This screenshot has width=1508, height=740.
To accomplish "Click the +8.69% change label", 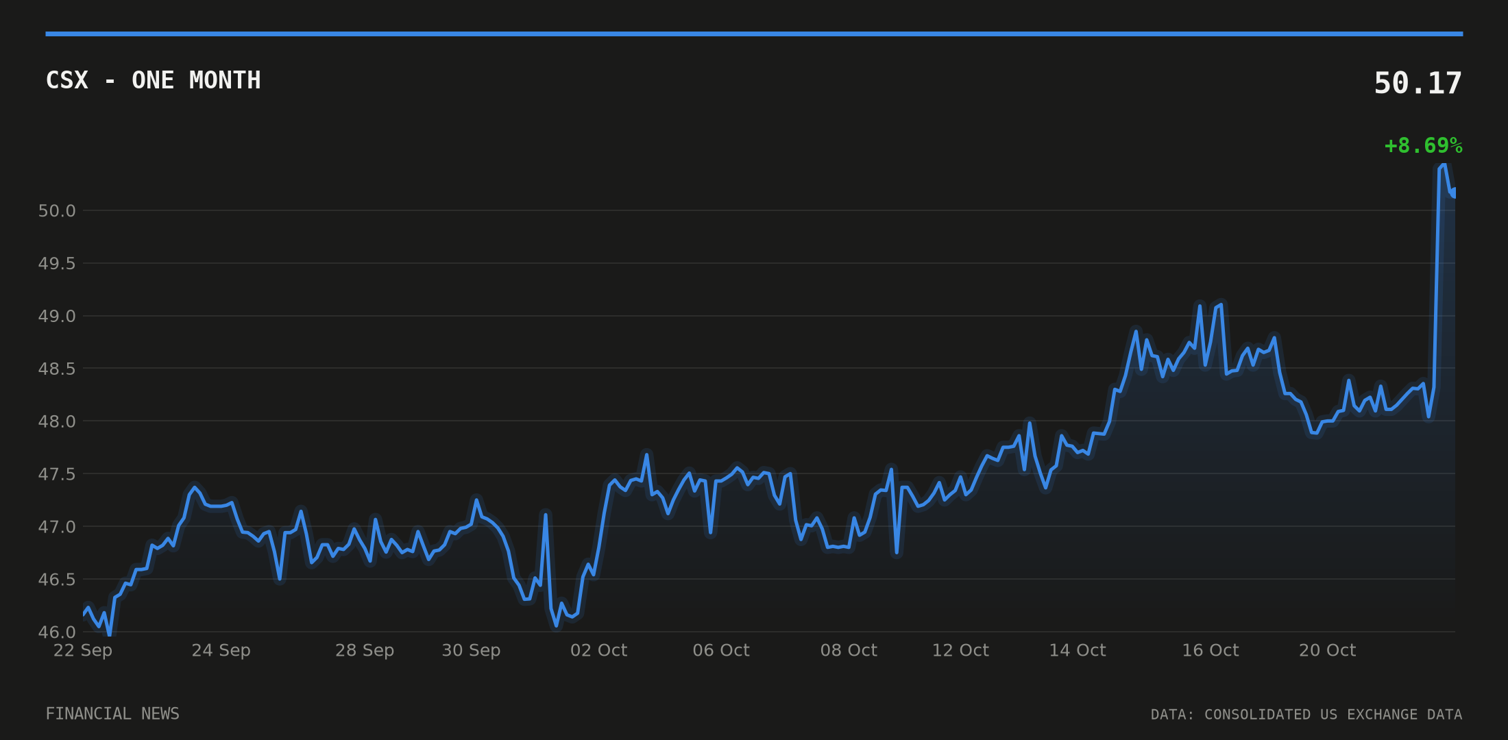I will [1423, 146].
